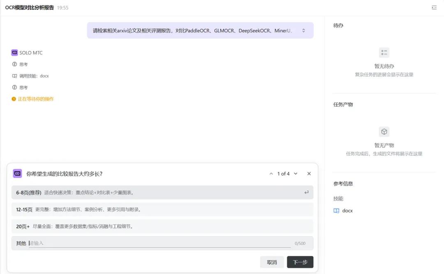Click the orange clock waiting status icon
444x274 pixels.
[x=14, y=99]
